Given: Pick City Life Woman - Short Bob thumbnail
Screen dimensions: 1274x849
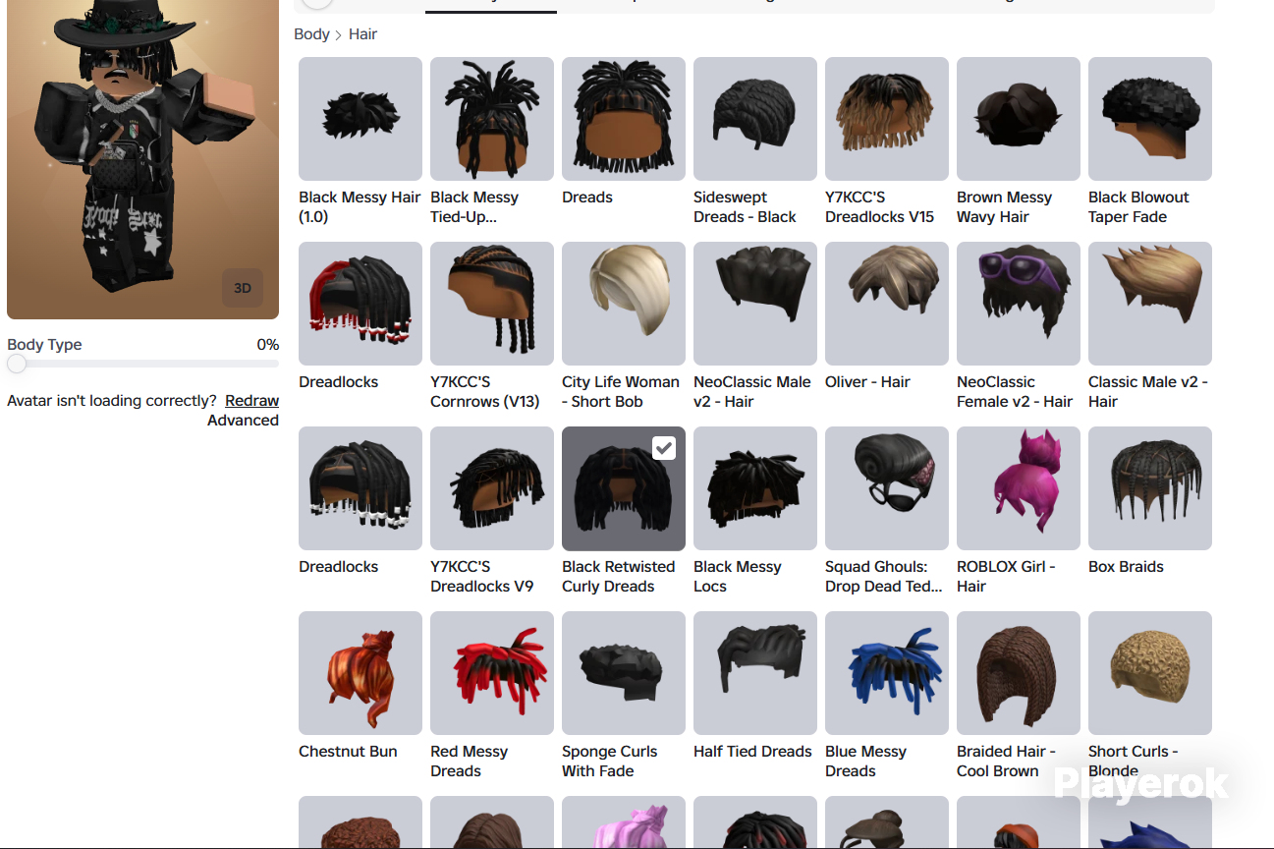Looking at the screenshot, I should [x=624, y=304].
